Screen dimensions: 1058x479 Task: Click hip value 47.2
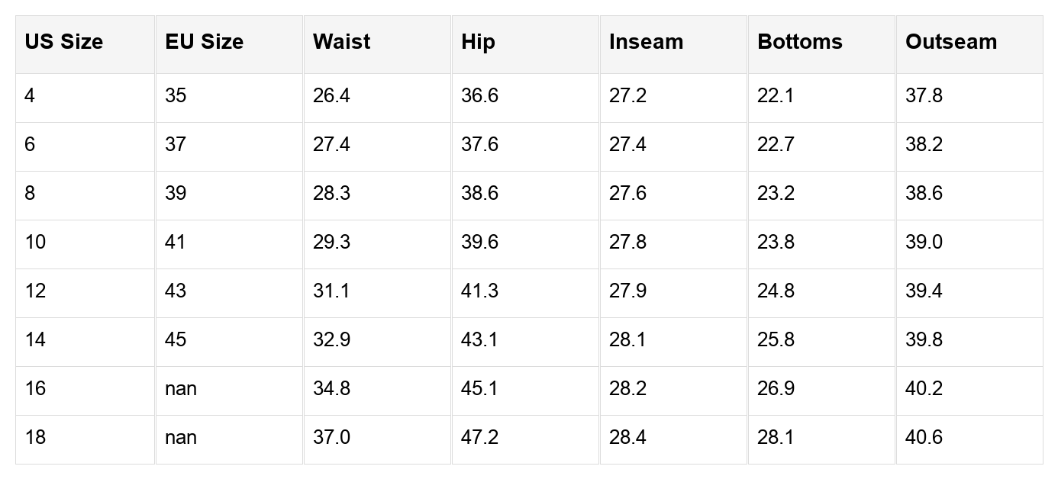tap(479, 438)
